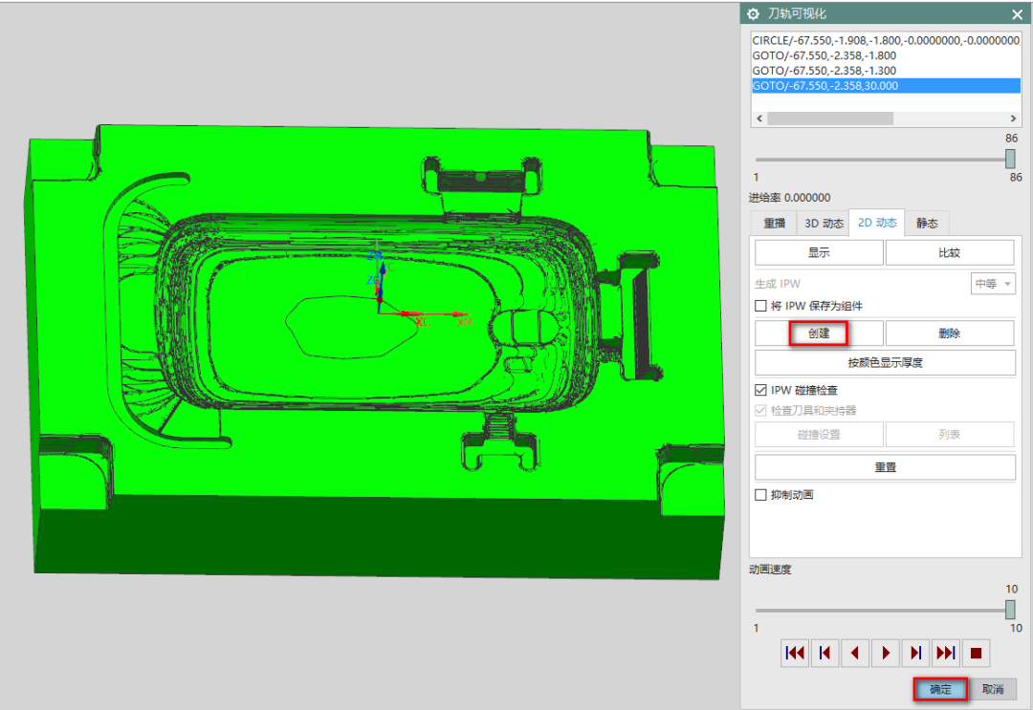The image size is (1033, 710).
Task: Jump to previous operation icon
Action: (824, 654)
